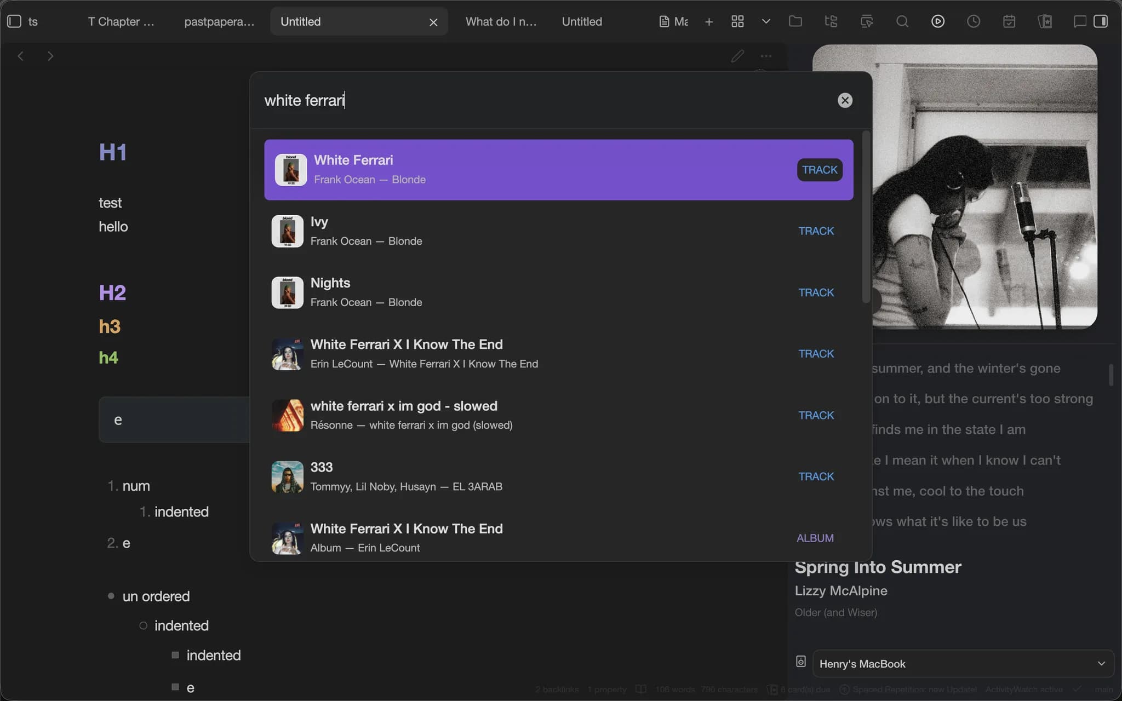1122x701 pixels.
Task: Select White Ferrari X I Know The End album
Action: [x=559, y=538]
